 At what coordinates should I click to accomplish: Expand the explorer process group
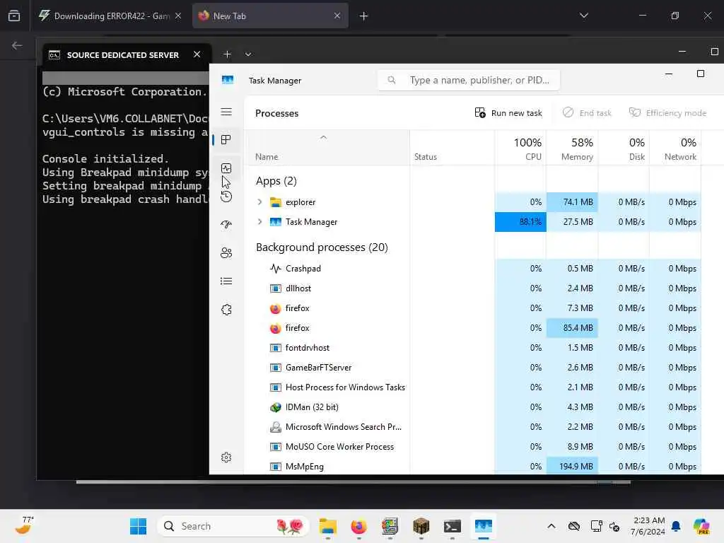tap(259, 202)
